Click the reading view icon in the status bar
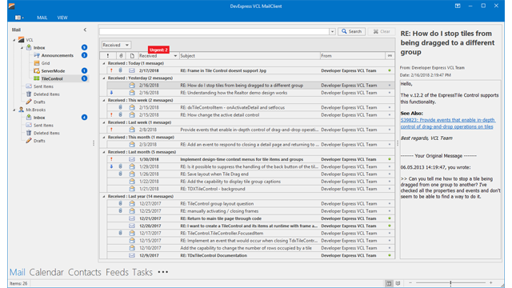 click(x=398, y=283)
